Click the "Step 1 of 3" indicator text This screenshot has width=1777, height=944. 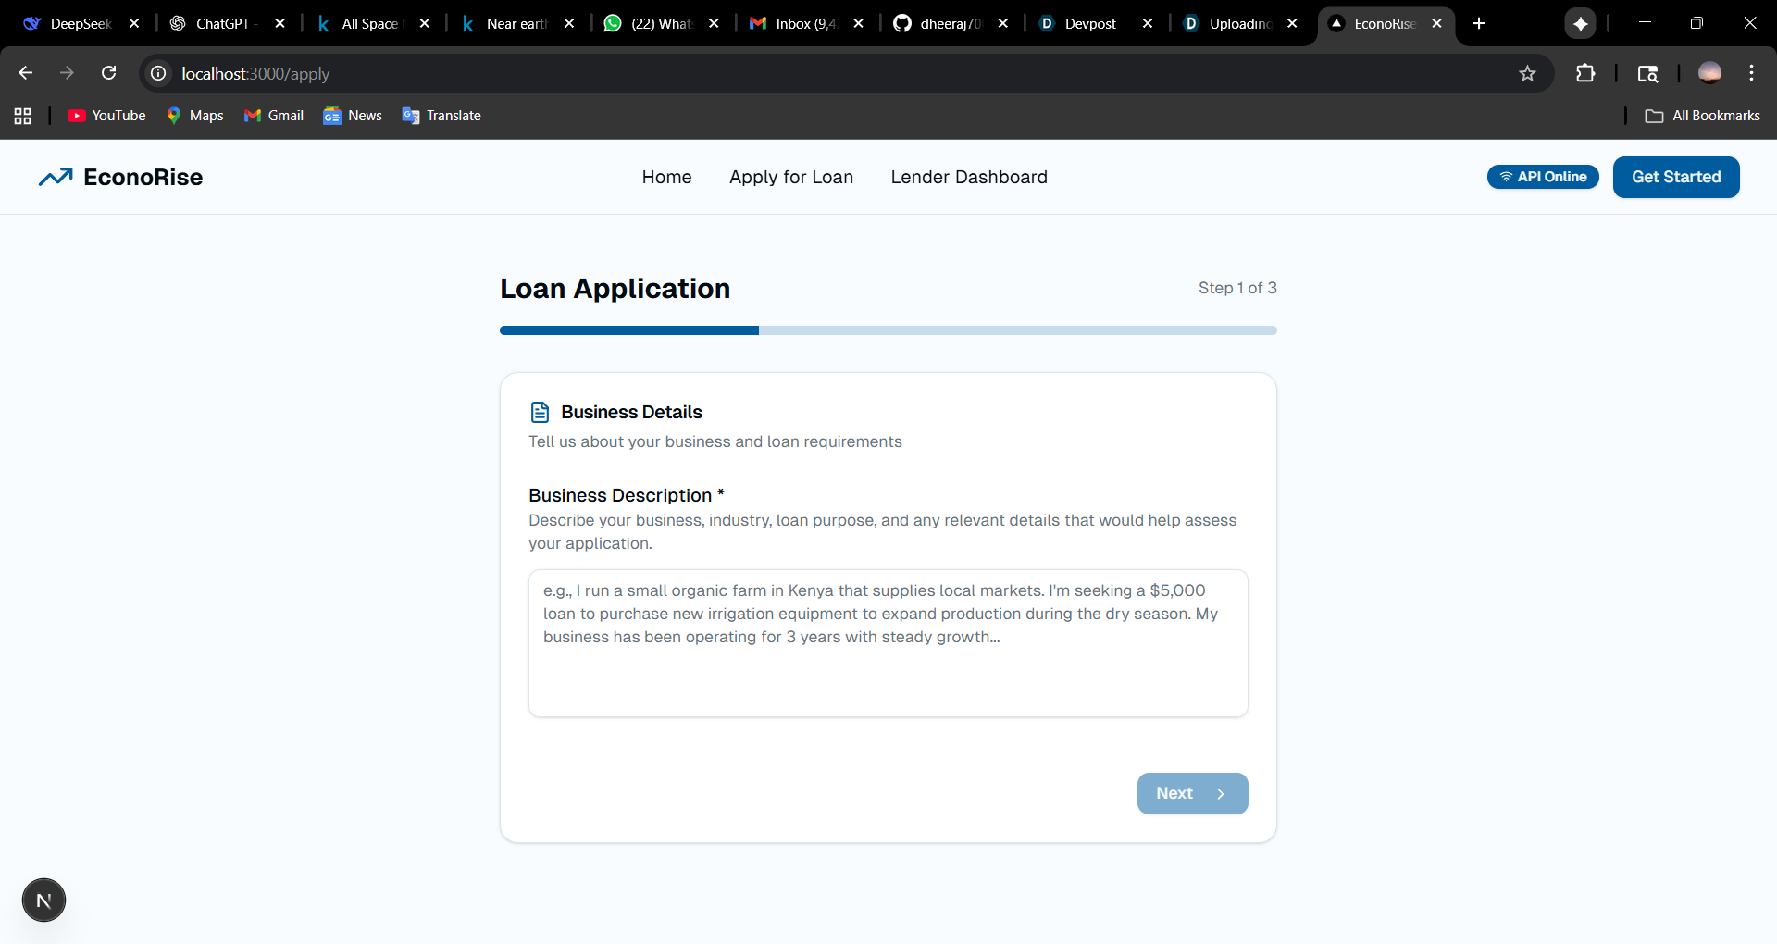(1237, 288)
